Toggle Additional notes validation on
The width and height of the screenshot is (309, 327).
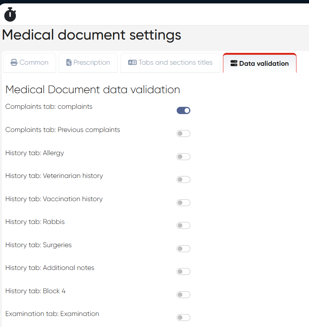pos(184,271)
